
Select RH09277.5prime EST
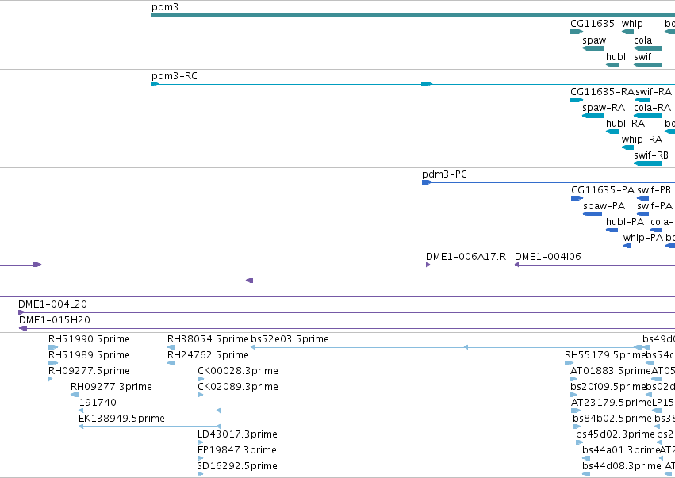point(50,379)
